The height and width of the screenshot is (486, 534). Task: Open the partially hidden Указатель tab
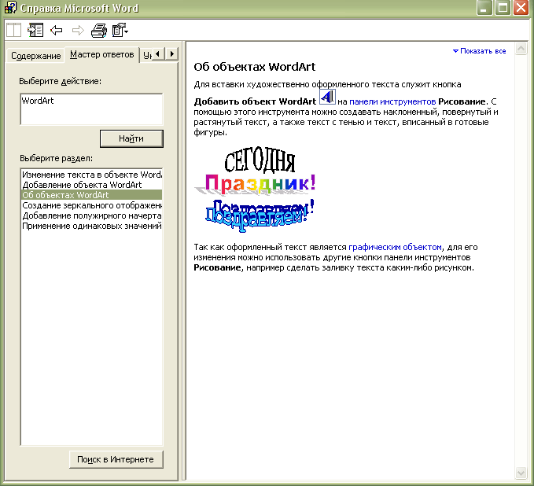pos(147,55)
